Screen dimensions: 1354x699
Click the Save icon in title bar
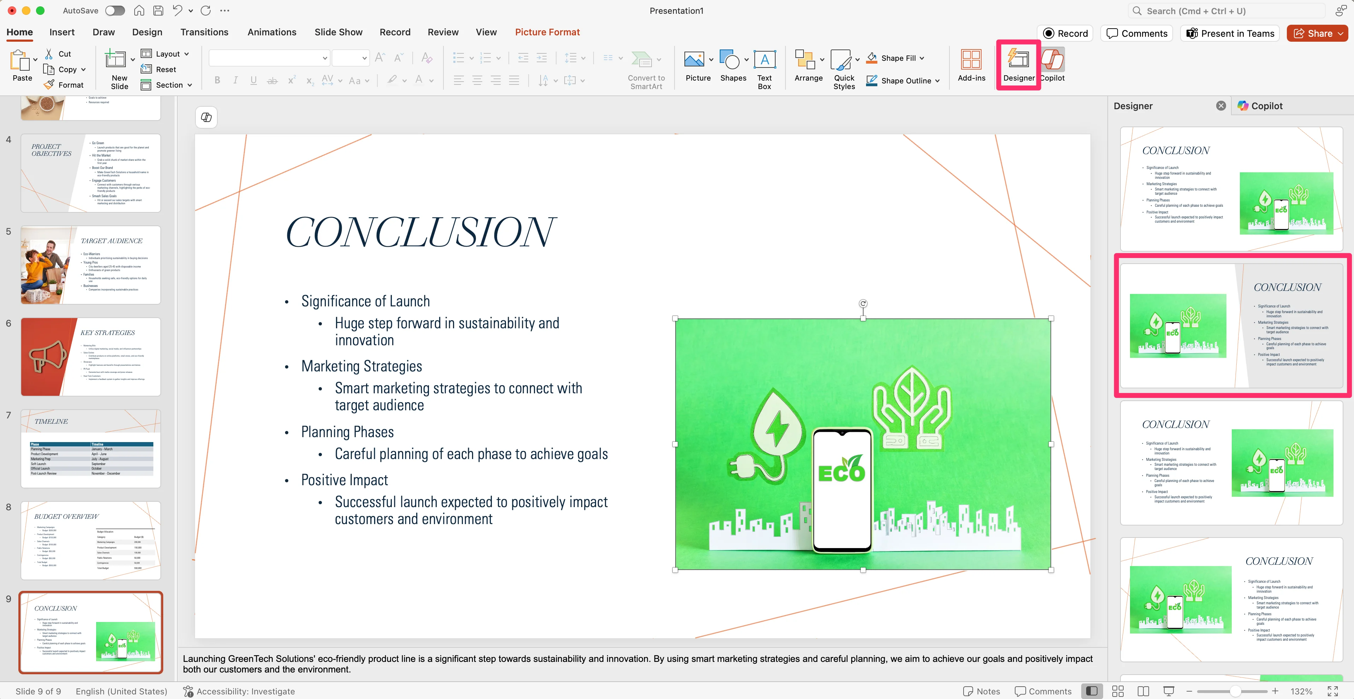[x=158, y=11]
